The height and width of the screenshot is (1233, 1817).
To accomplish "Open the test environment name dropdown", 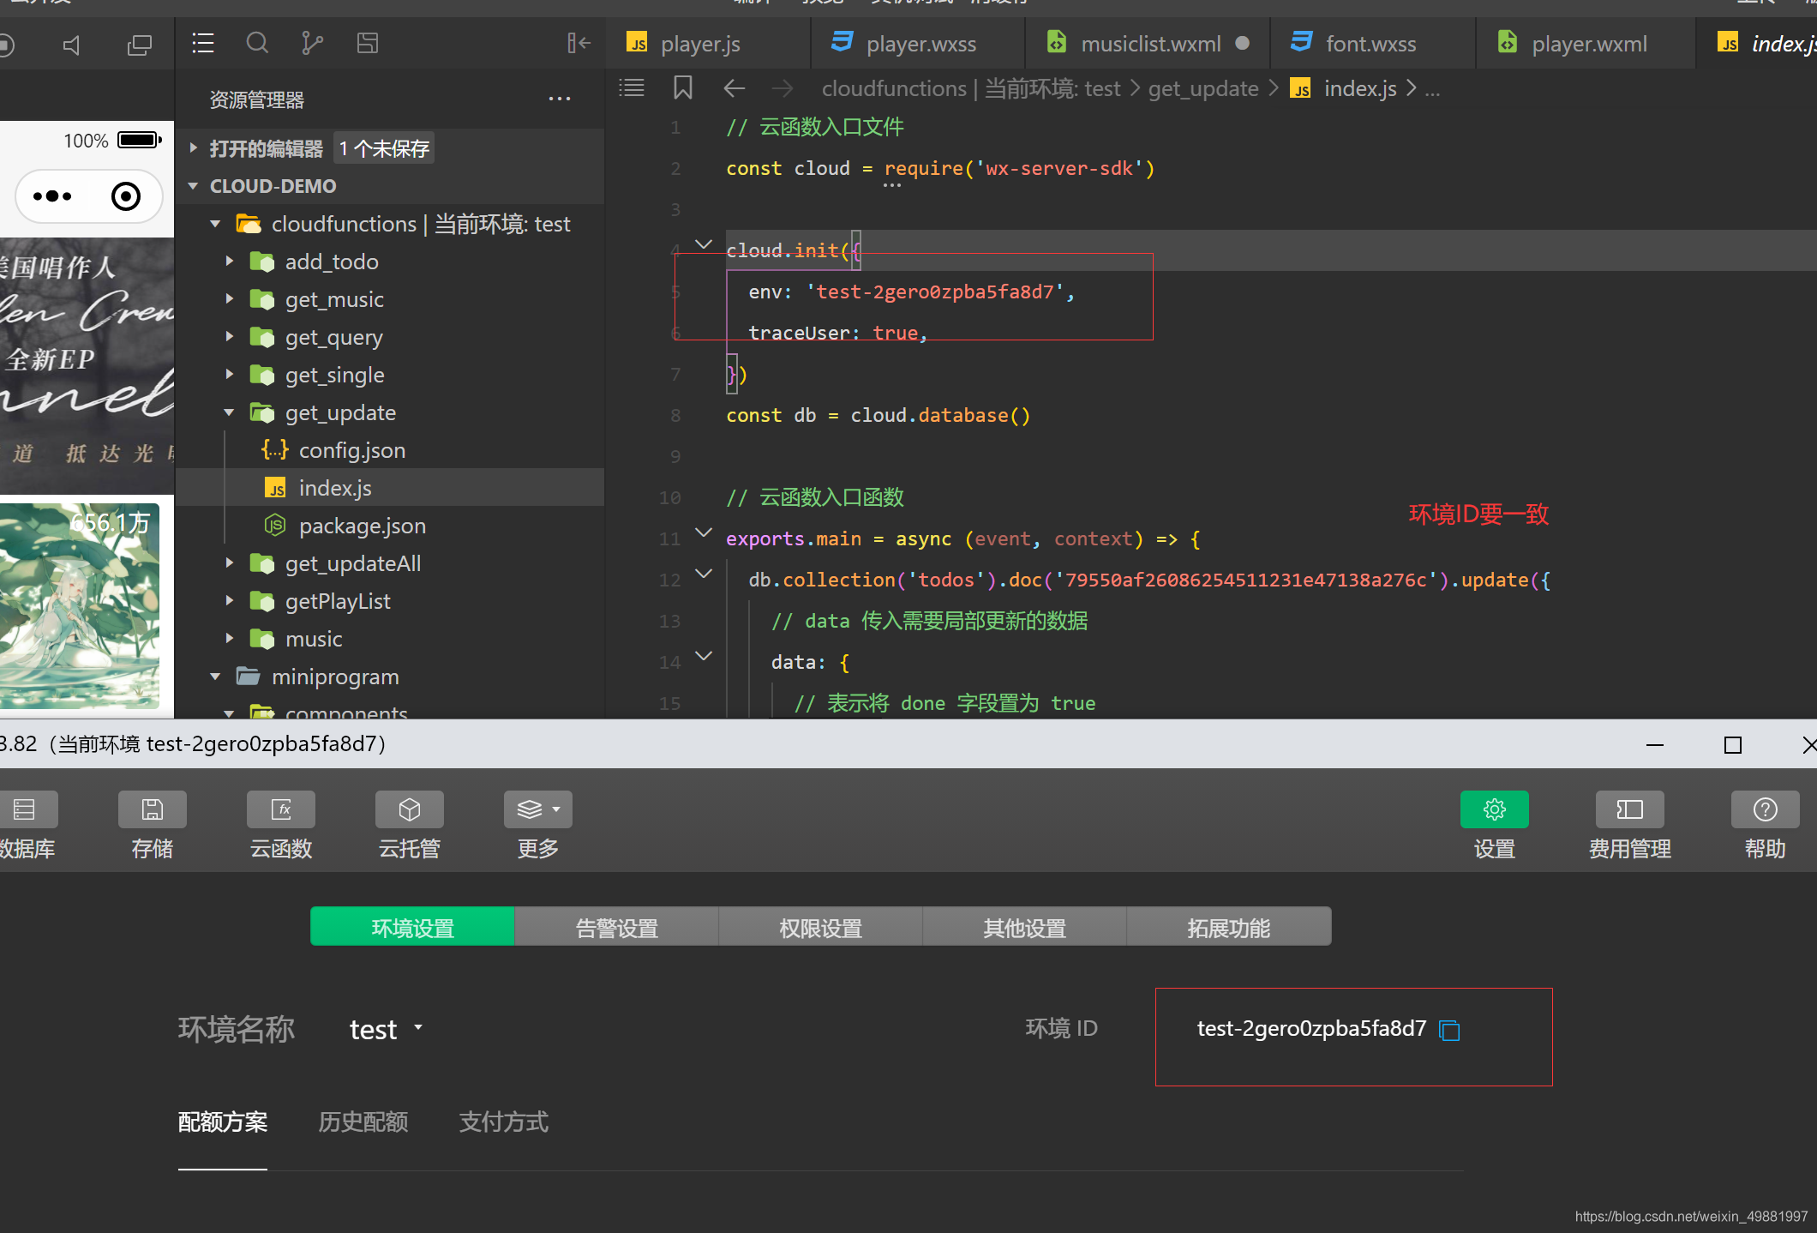I will coord(386,1029).
